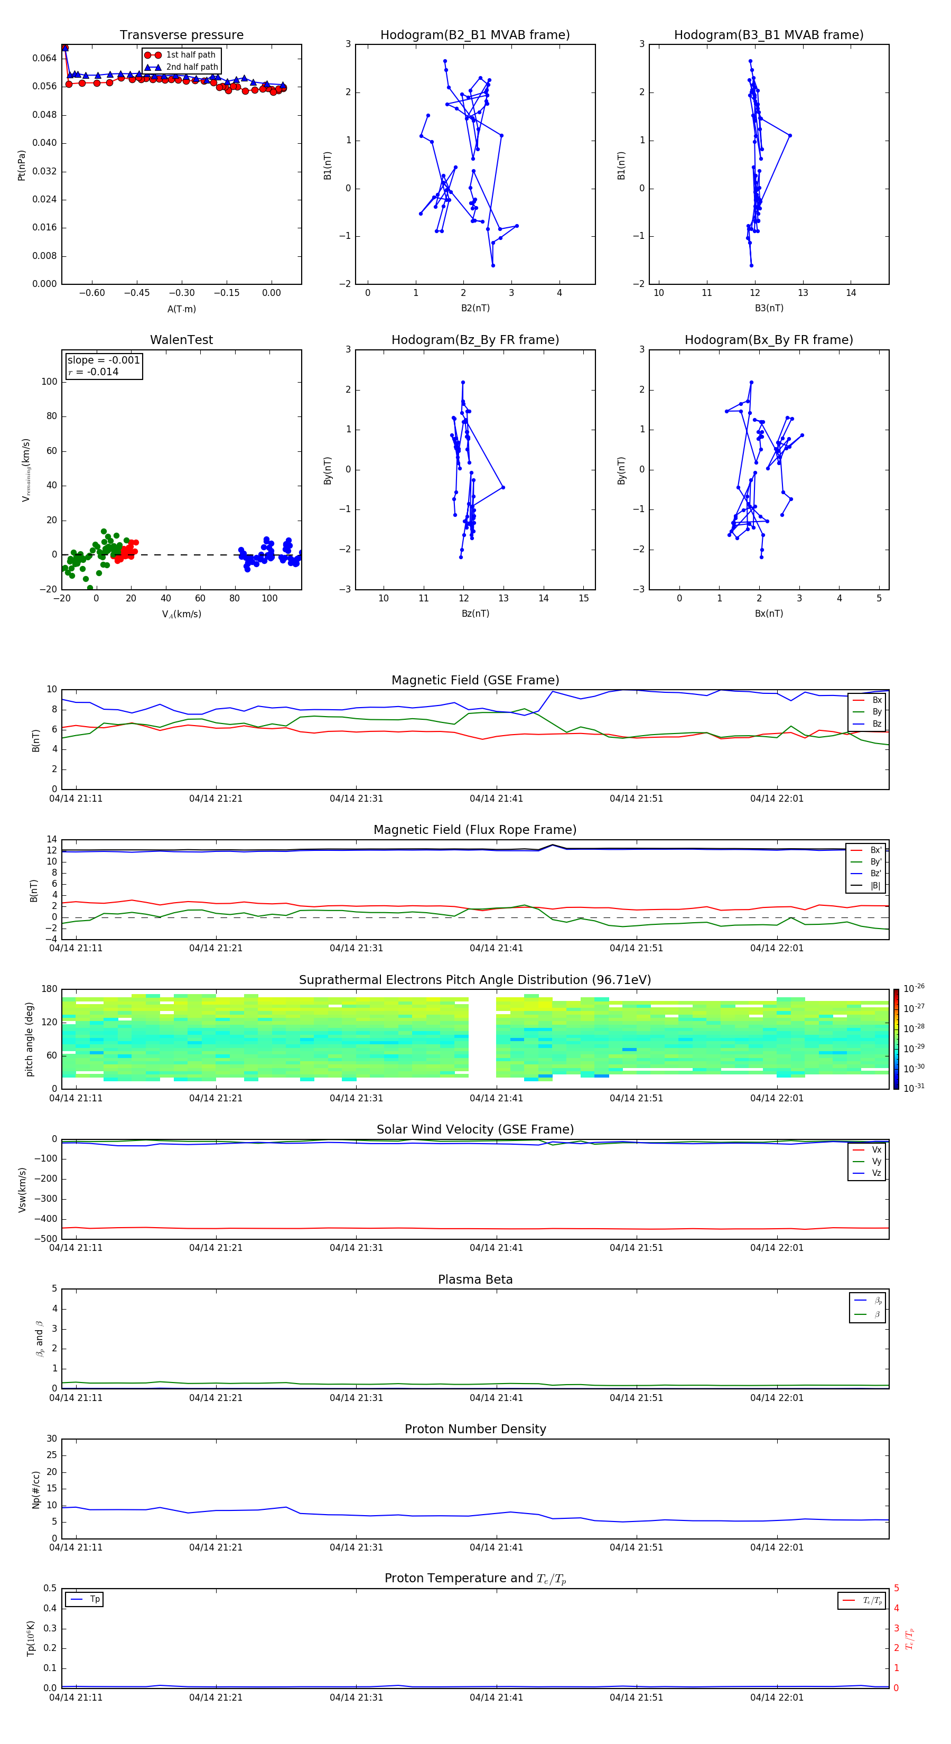Click the Te/Tp legend in proton temperature plot

(861, 1600)
